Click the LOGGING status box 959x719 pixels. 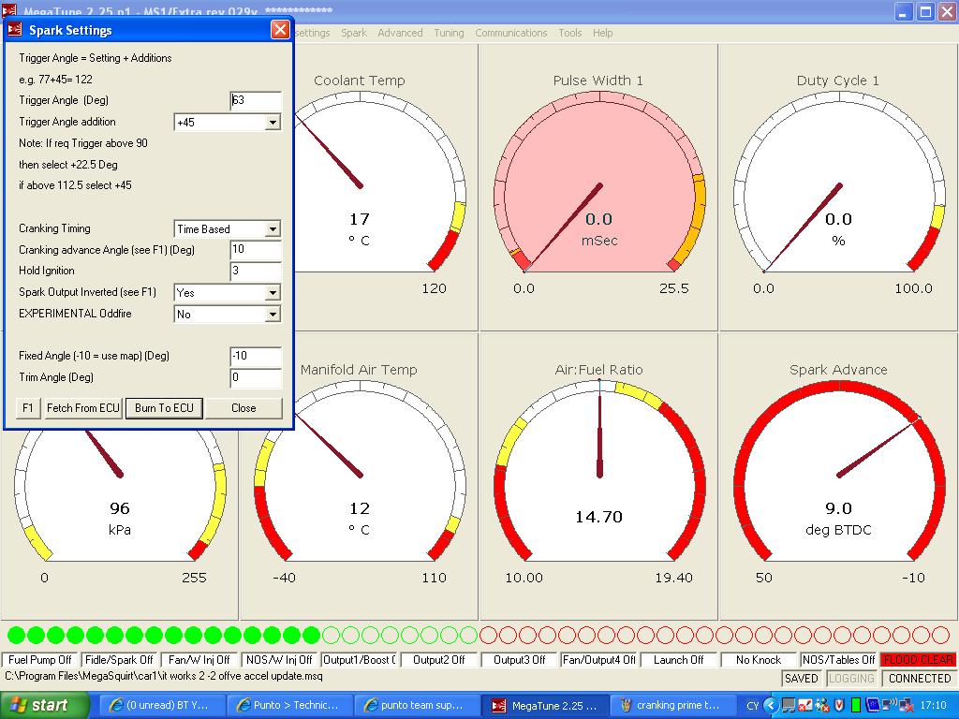[x=851, y=679]
